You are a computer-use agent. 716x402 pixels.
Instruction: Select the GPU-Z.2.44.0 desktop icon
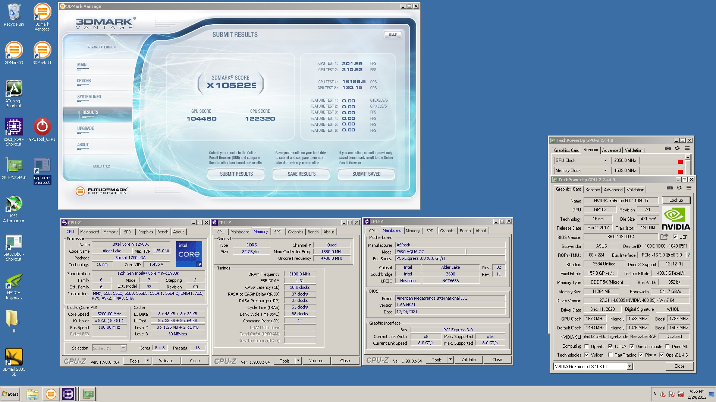tap(14, 168)
